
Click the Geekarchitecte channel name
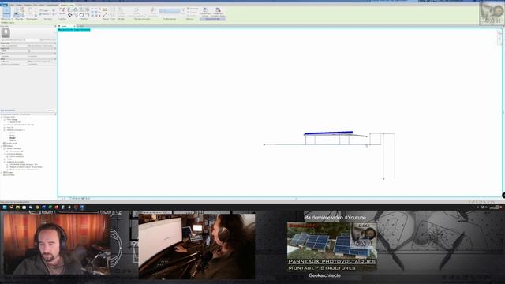point(324,275)
